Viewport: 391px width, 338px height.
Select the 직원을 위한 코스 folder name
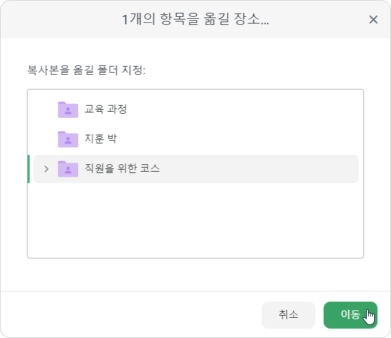point(122,168)
